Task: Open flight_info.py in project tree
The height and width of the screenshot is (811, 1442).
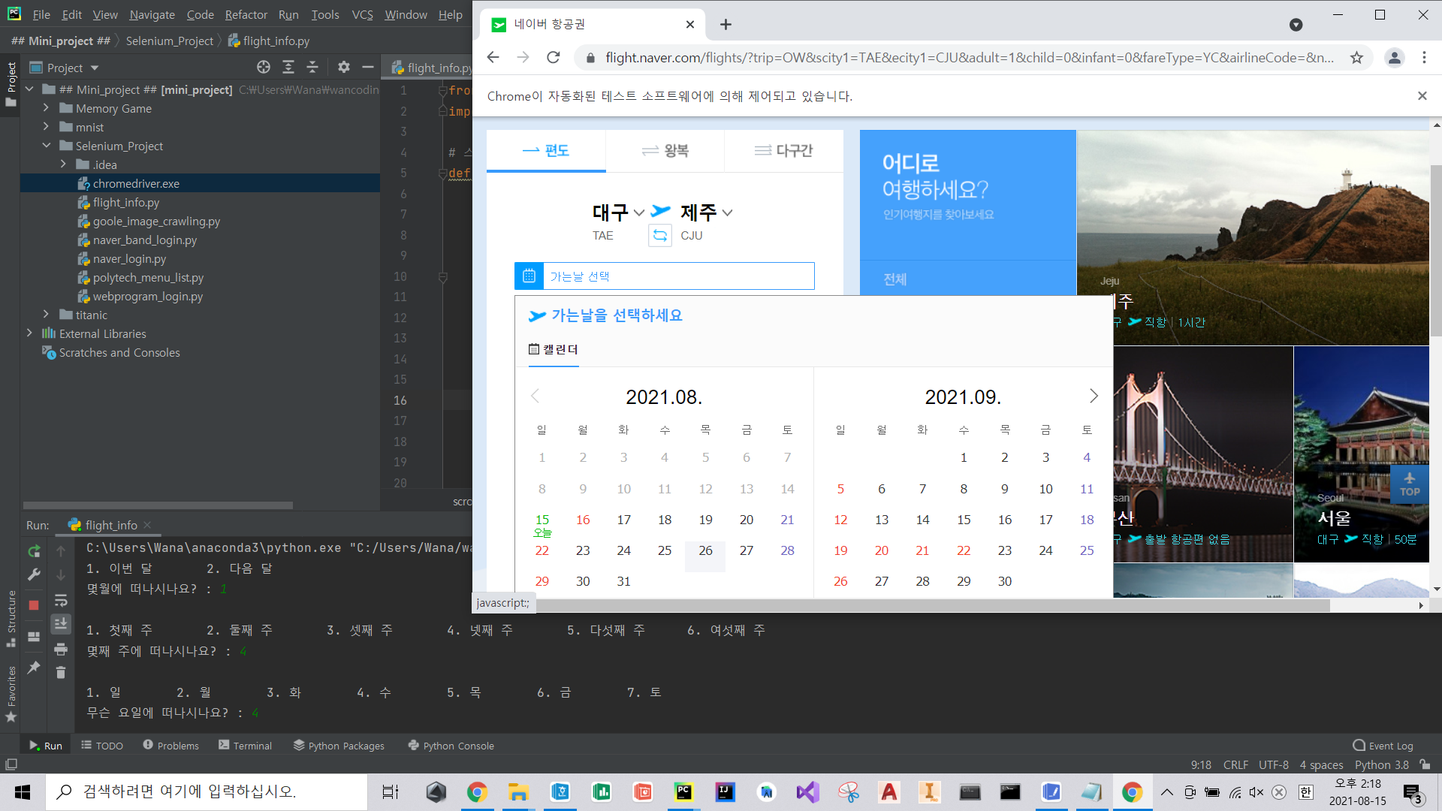Action: click(x=125, y=202)
